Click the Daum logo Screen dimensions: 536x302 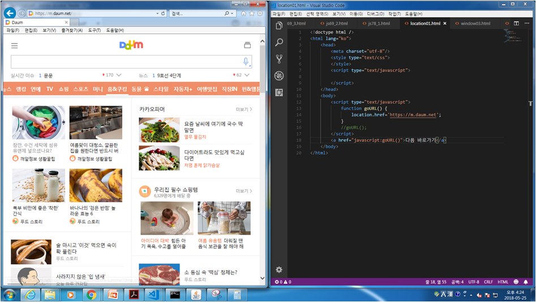pyautogui.click(x=131, y=45)
